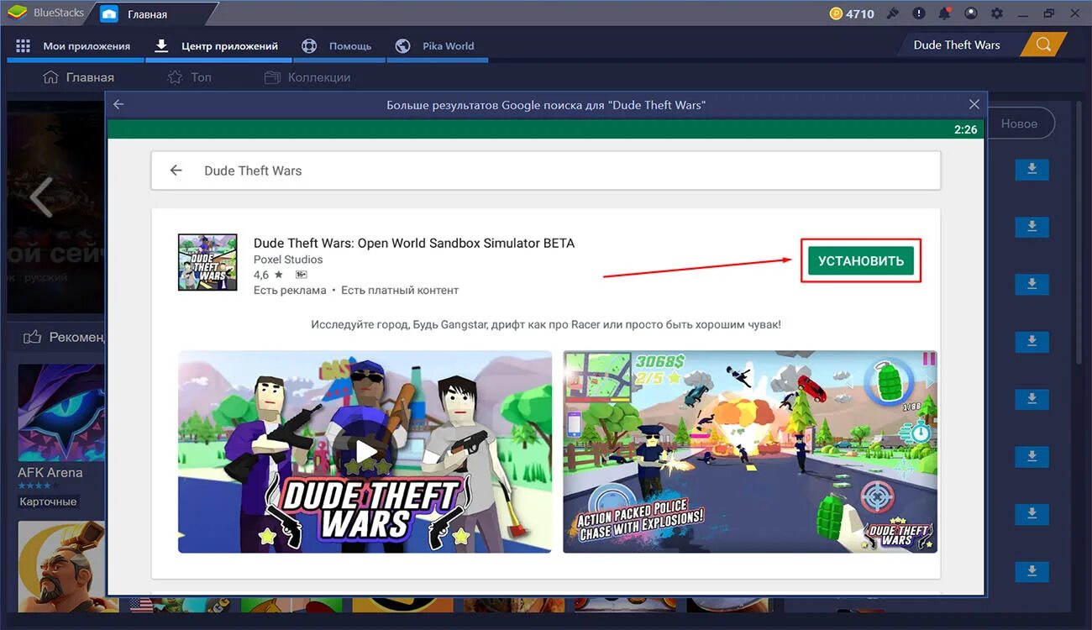Click the Карточные genre tag
The width and height of the screenshot is (1092, 630).
pos(48,501)
